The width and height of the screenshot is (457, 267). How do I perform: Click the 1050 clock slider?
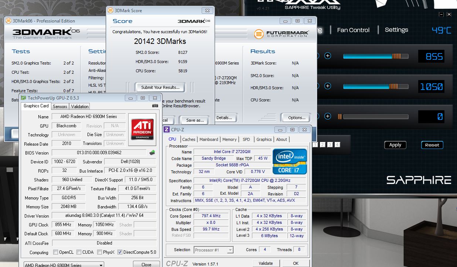(x=376, y=87)
